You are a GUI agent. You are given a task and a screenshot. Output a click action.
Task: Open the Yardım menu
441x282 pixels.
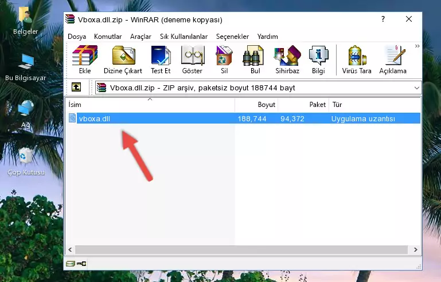point(267,37)
